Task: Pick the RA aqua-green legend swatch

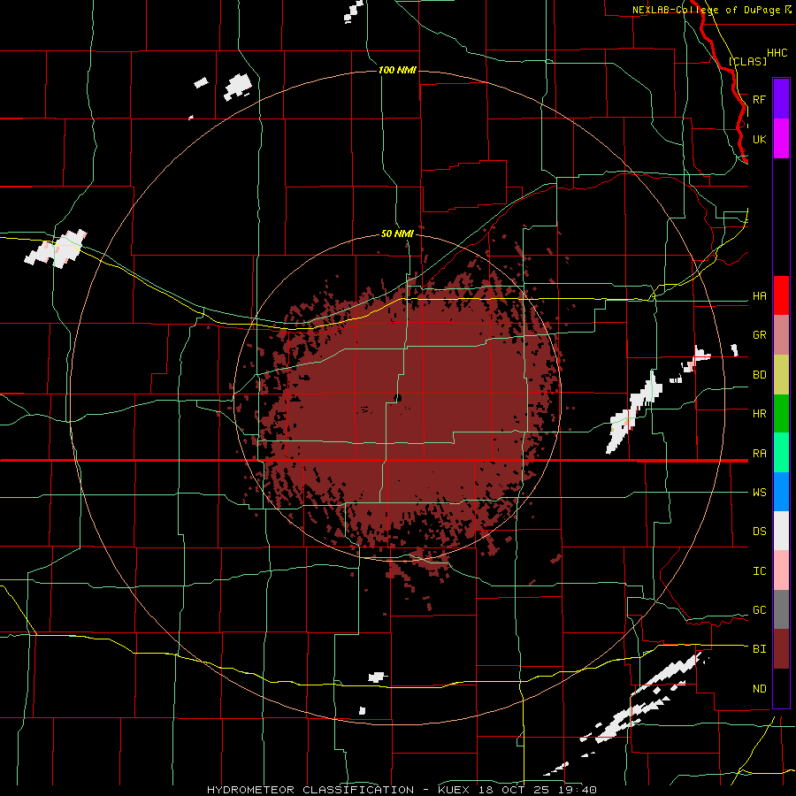Action: tap(781, 453)
